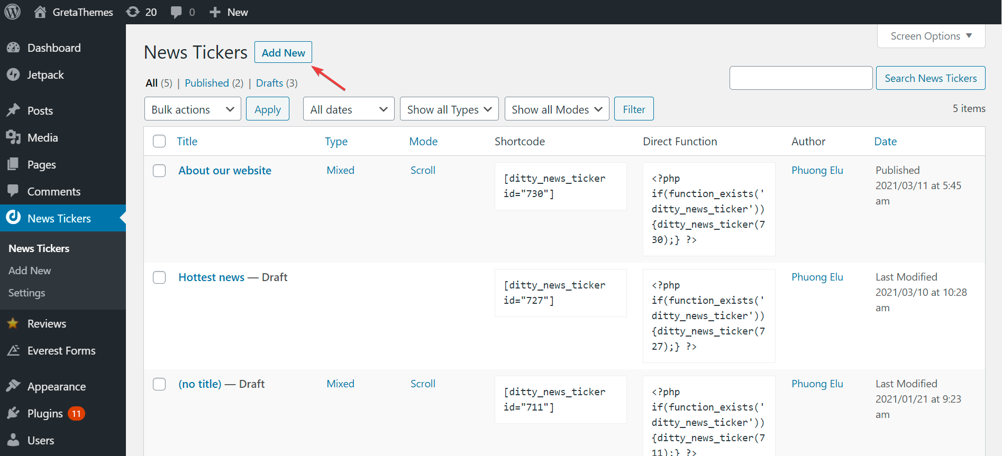This screenshot has width=1002, height=456.
Task: Click into the news tickers search field
Action: 800,78
